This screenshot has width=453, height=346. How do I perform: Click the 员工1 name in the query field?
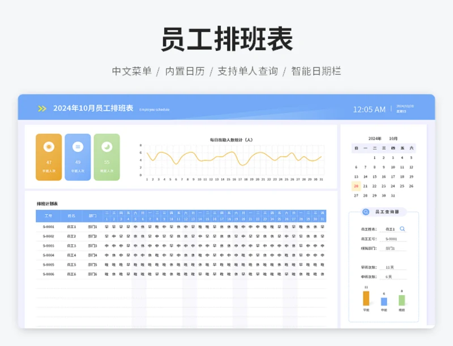click(390, 229)
